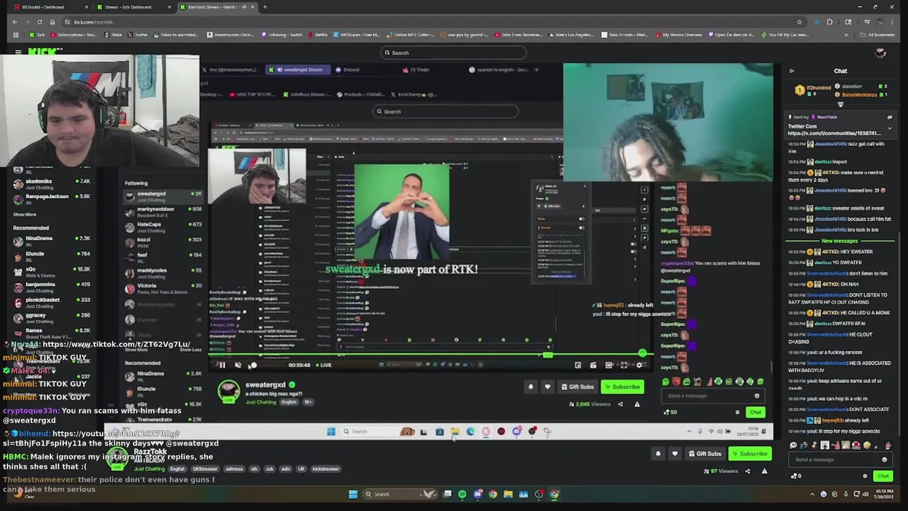Screen dimensions: 908x511
Task: Jump to New messages divider in chat
Action: click(x=839, y=241)
